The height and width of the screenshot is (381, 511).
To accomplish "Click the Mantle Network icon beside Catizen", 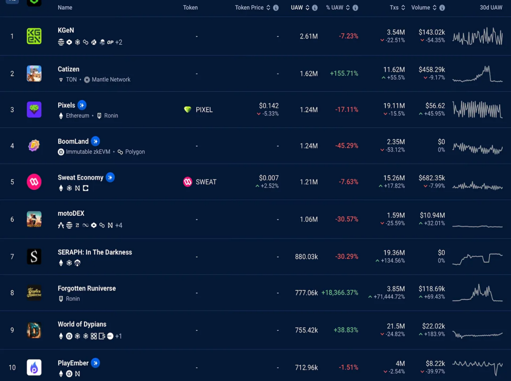I will tap(87, 79).
